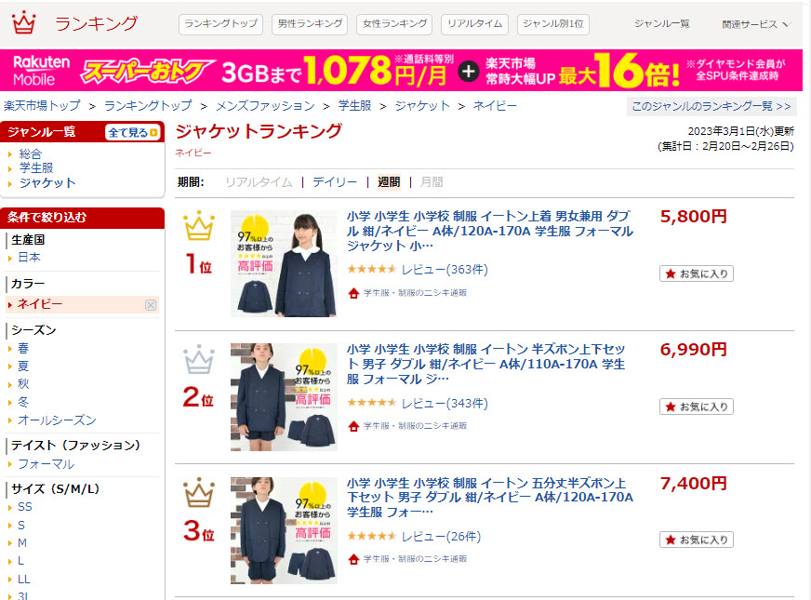Screen dimensions: 811x600
Task: Click the Rakuten ranking crown logo
Action: [23, 22]
